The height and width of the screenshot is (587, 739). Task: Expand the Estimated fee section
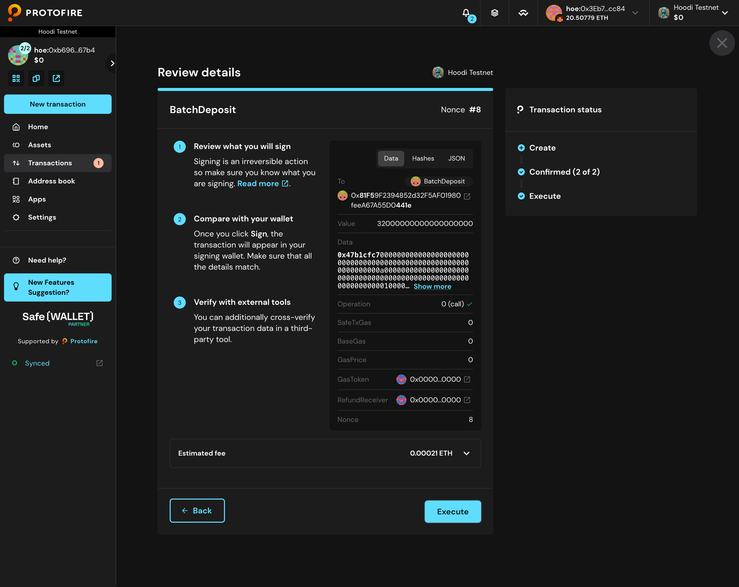[466, 453]
